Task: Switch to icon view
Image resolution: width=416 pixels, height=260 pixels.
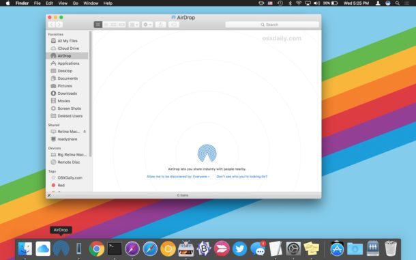Action: 98,25
